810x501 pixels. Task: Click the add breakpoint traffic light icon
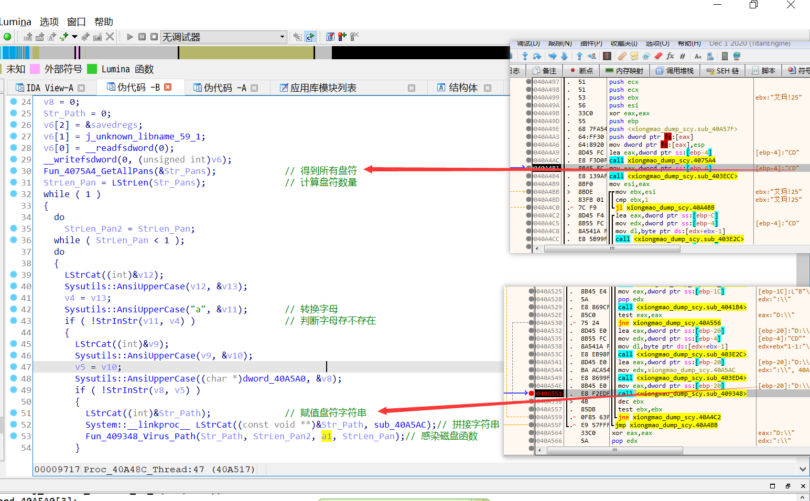tap(342, 37)
